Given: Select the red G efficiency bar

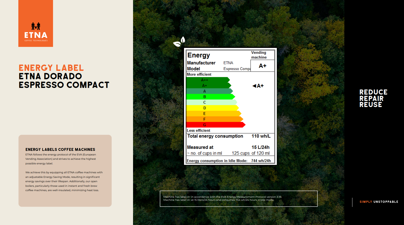Looking at the screenshot, I should 216,125.
